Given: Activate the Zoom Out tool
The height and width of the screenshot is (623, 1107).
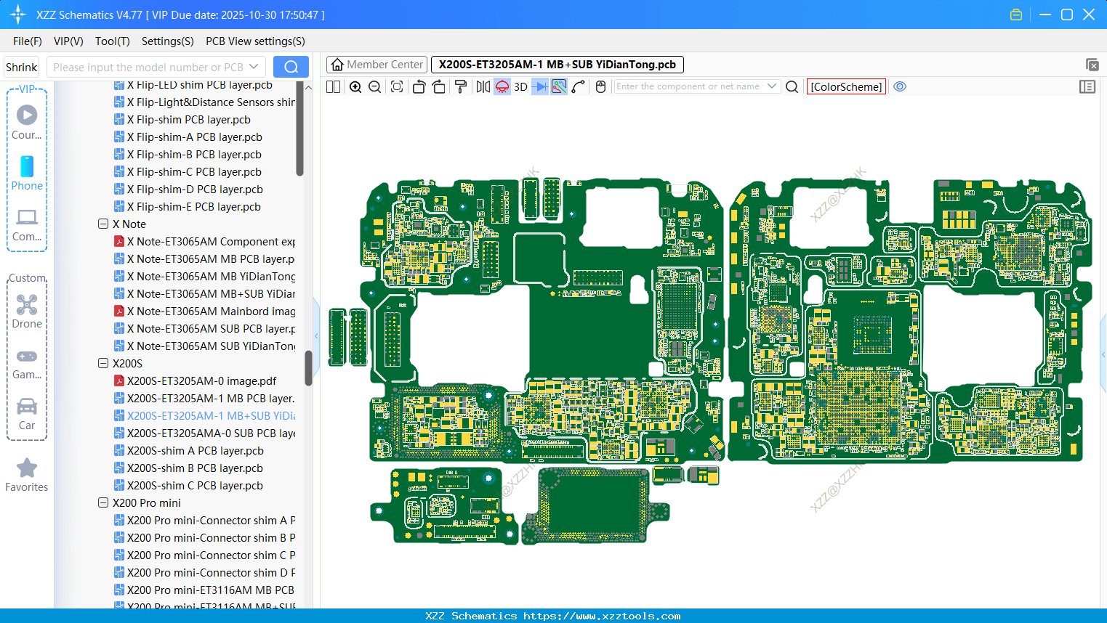Looking at the screenshot, I should coord(374,86).
